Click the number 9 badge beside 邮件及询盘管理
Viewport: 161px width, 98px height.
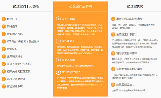[x=4, y=79]
